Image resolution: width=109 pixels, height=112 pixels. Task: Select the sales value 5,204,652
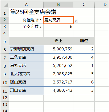click(58, 66)
